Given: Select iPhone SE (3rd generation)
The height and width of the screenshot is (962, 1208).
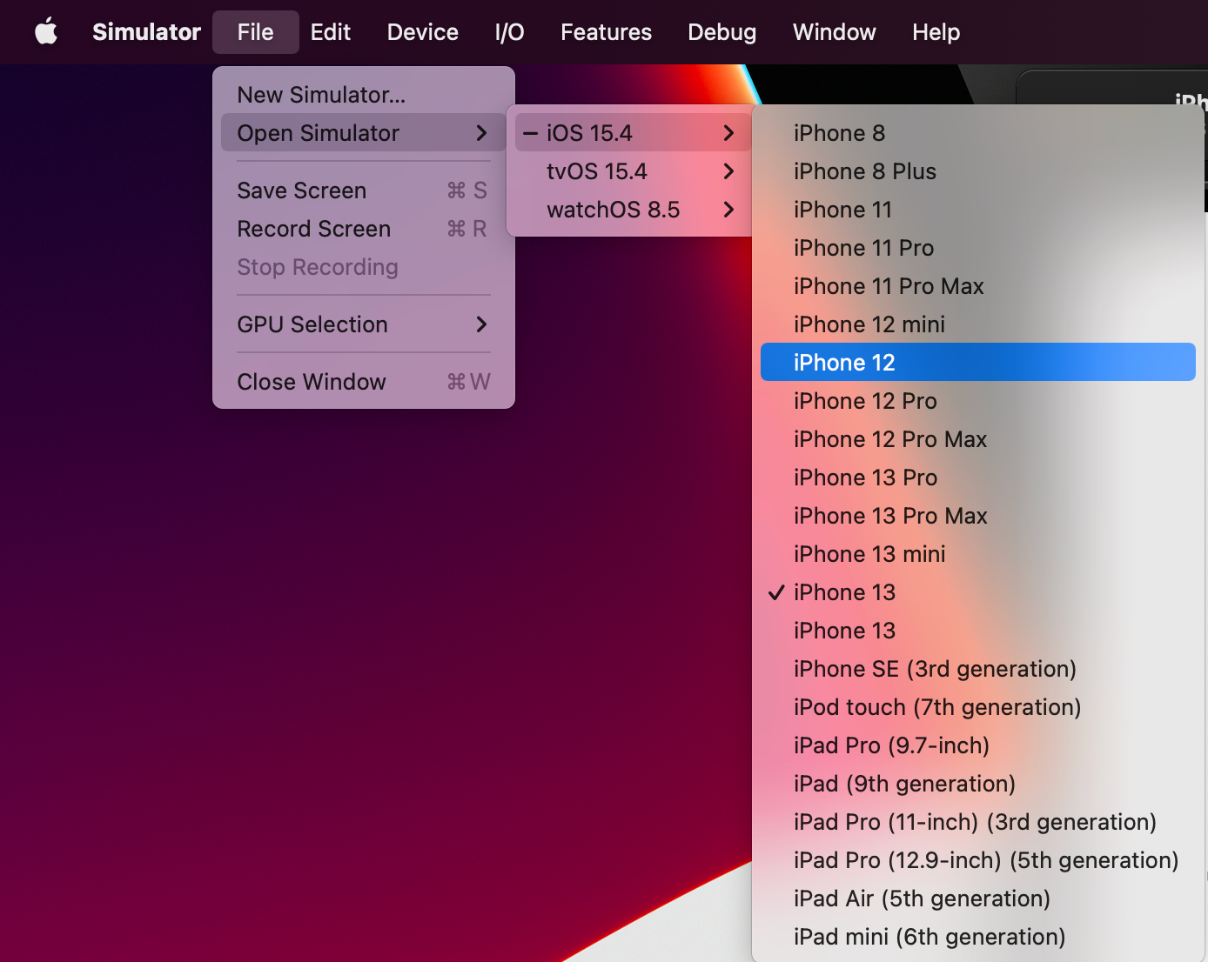Looking at the screenshot, I should 935,668.
